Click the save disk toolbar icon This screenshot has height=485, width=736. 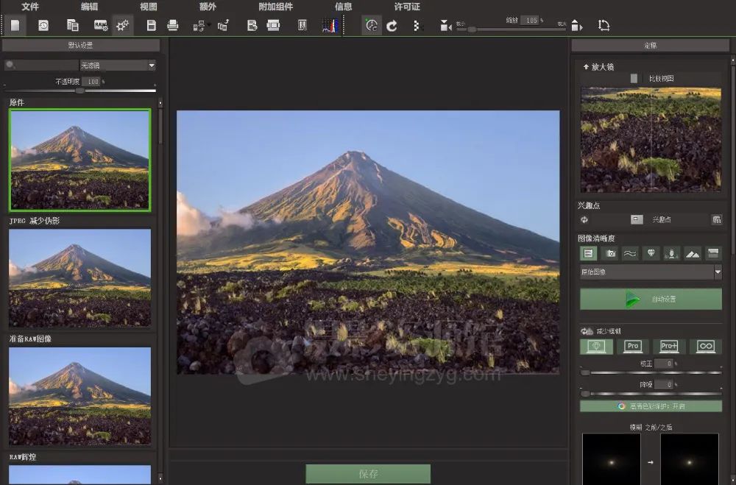[151, 26]
